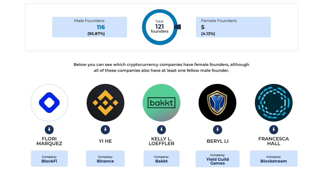Viewport: 325px width, 174px height.
Task: Click the BlockFi logo icon
Action: [49, 103]
